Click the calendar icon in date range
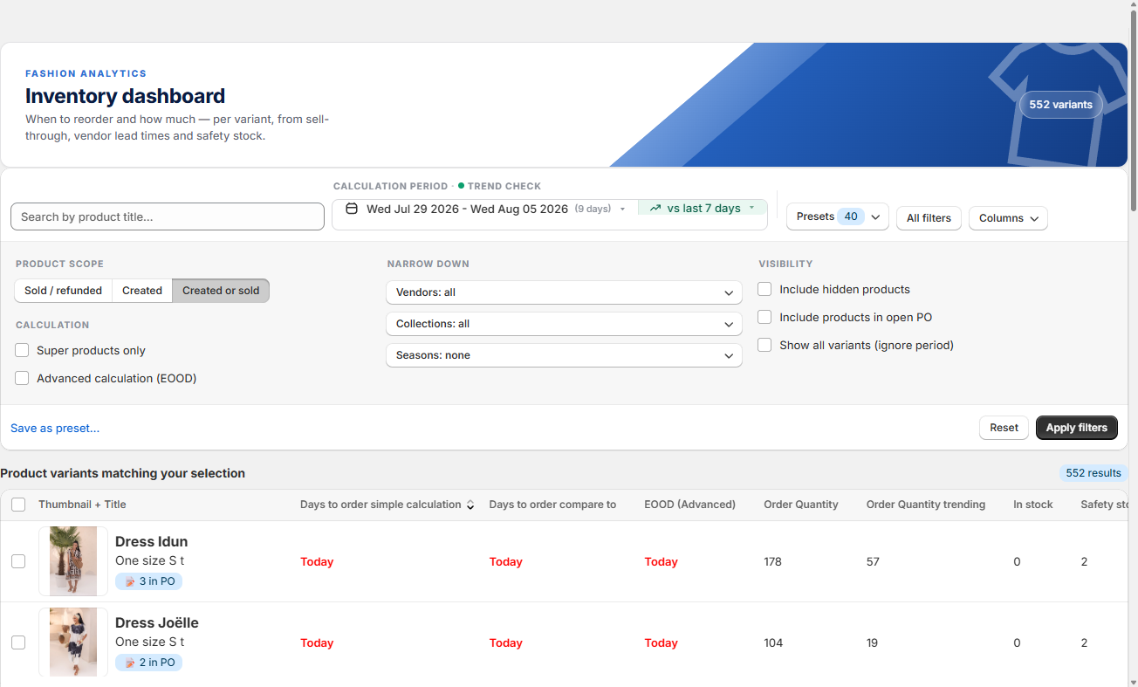This screenshot has width=1138, height=687. pyautogui.click(x=352, y=209)
